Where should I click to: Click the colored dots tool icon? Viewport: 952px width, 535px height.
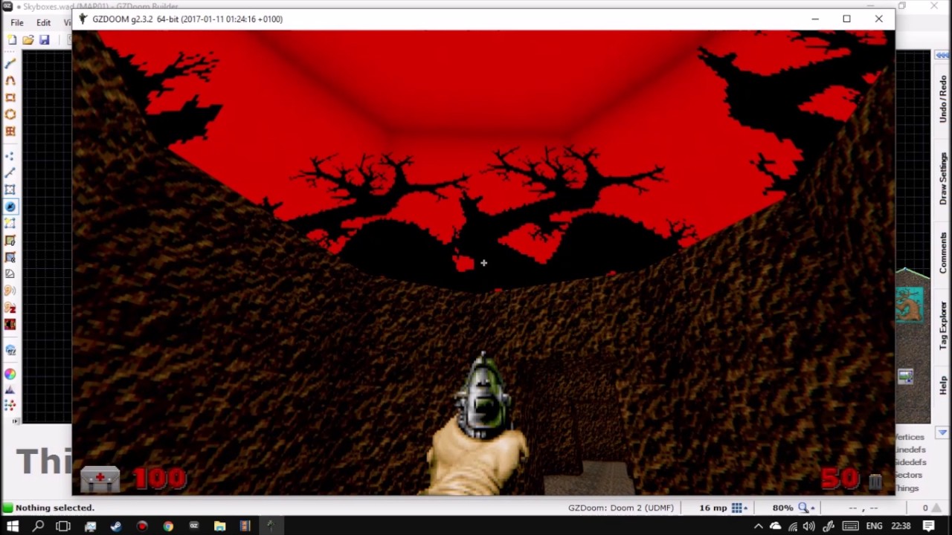click(x=10, y=406)
